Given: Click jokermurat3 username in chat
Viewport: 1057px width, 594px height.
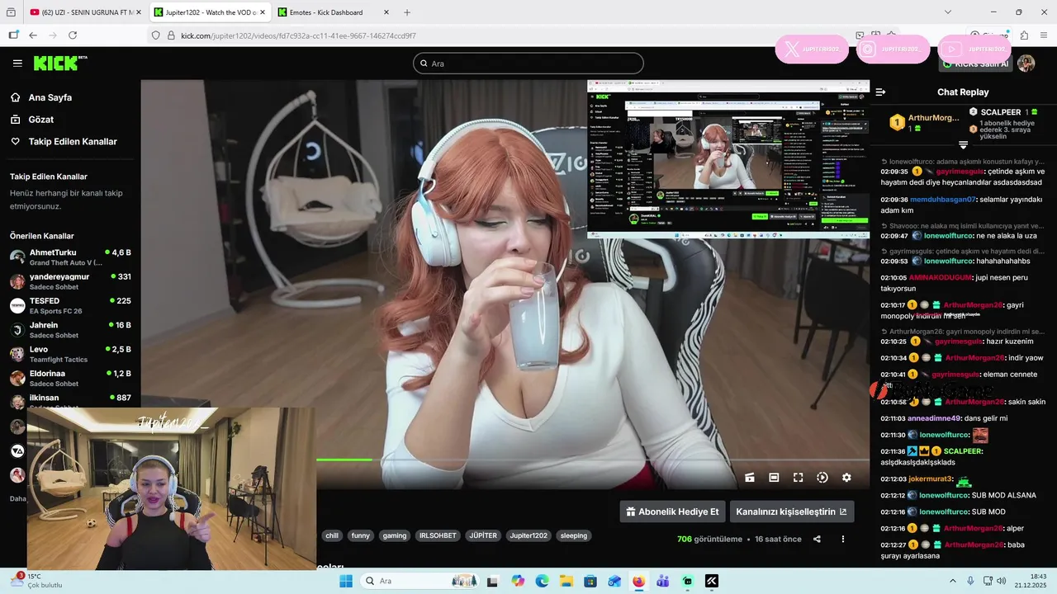Looking at the screenshot, I should pyautogui.click(x=931, y=478).
